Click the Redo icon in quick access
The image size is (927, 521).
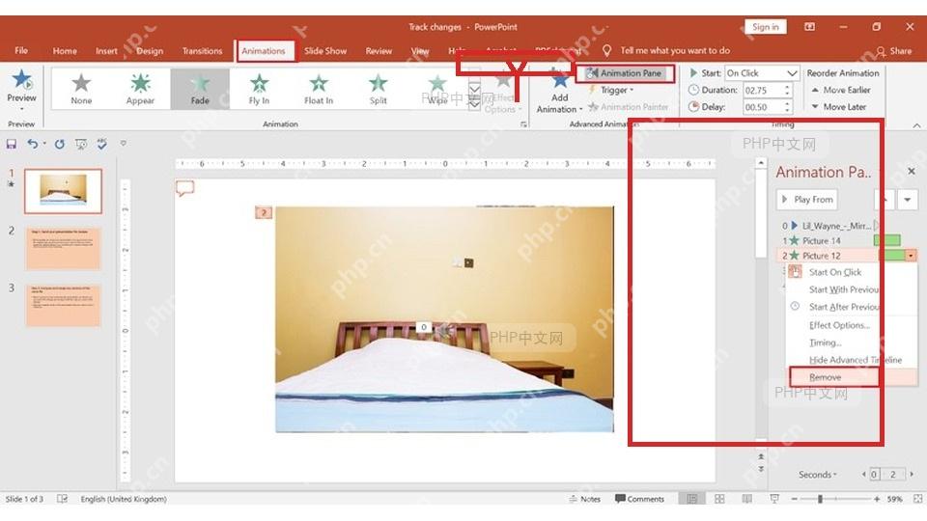pyautogui.click(x=59, y=144)
